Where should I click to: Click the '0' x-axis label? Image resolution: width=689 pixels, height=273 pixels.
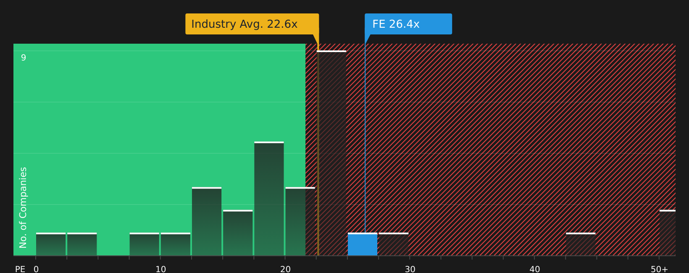coord(36,269)
